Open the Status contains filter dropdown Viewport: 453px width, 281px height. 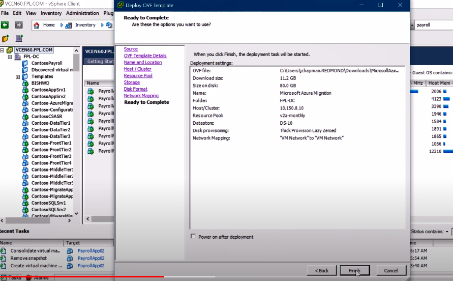point(447,232)
